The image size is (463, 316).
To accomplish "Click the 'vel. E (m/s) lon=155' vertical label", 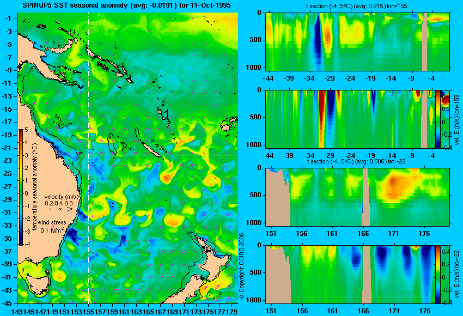I will point(457,120).
